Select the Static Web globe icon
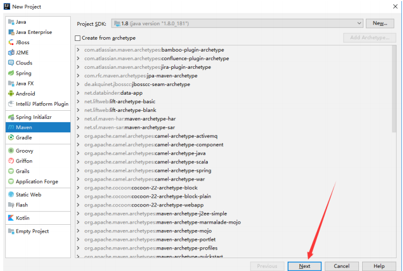The image size is (403, 271). pos(11,195)
